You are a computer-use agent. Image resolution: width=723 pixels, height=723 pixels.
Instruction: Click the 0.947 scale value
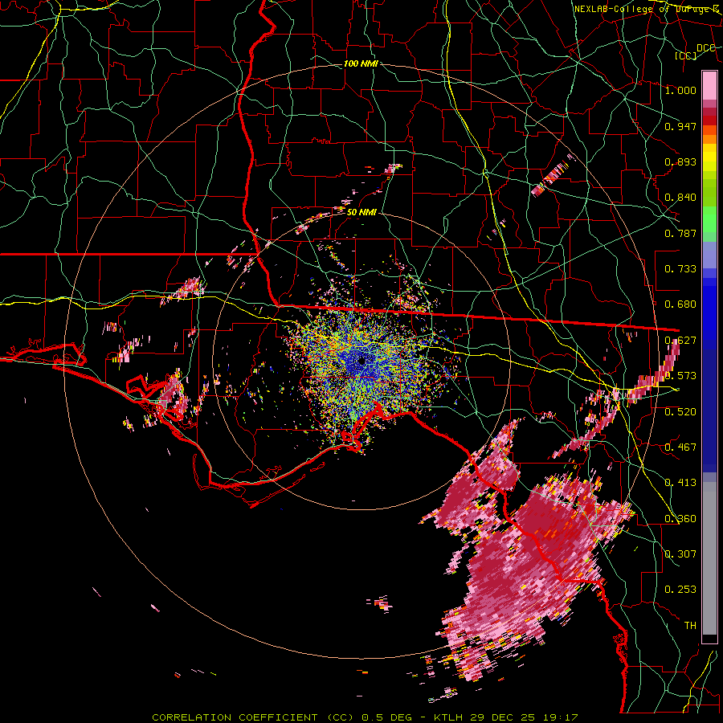680,126
